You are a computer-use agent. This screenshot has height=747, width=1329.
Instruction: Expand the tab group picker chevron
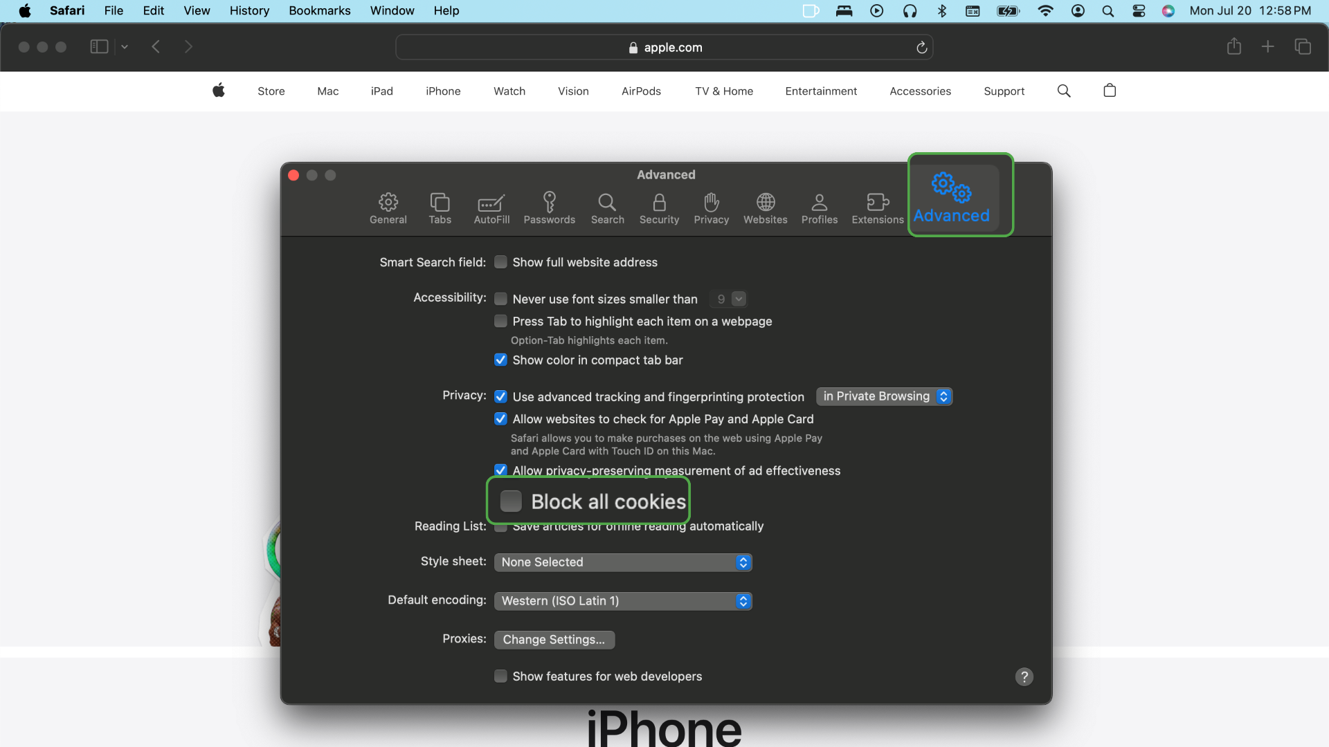[x=125, y=46]
